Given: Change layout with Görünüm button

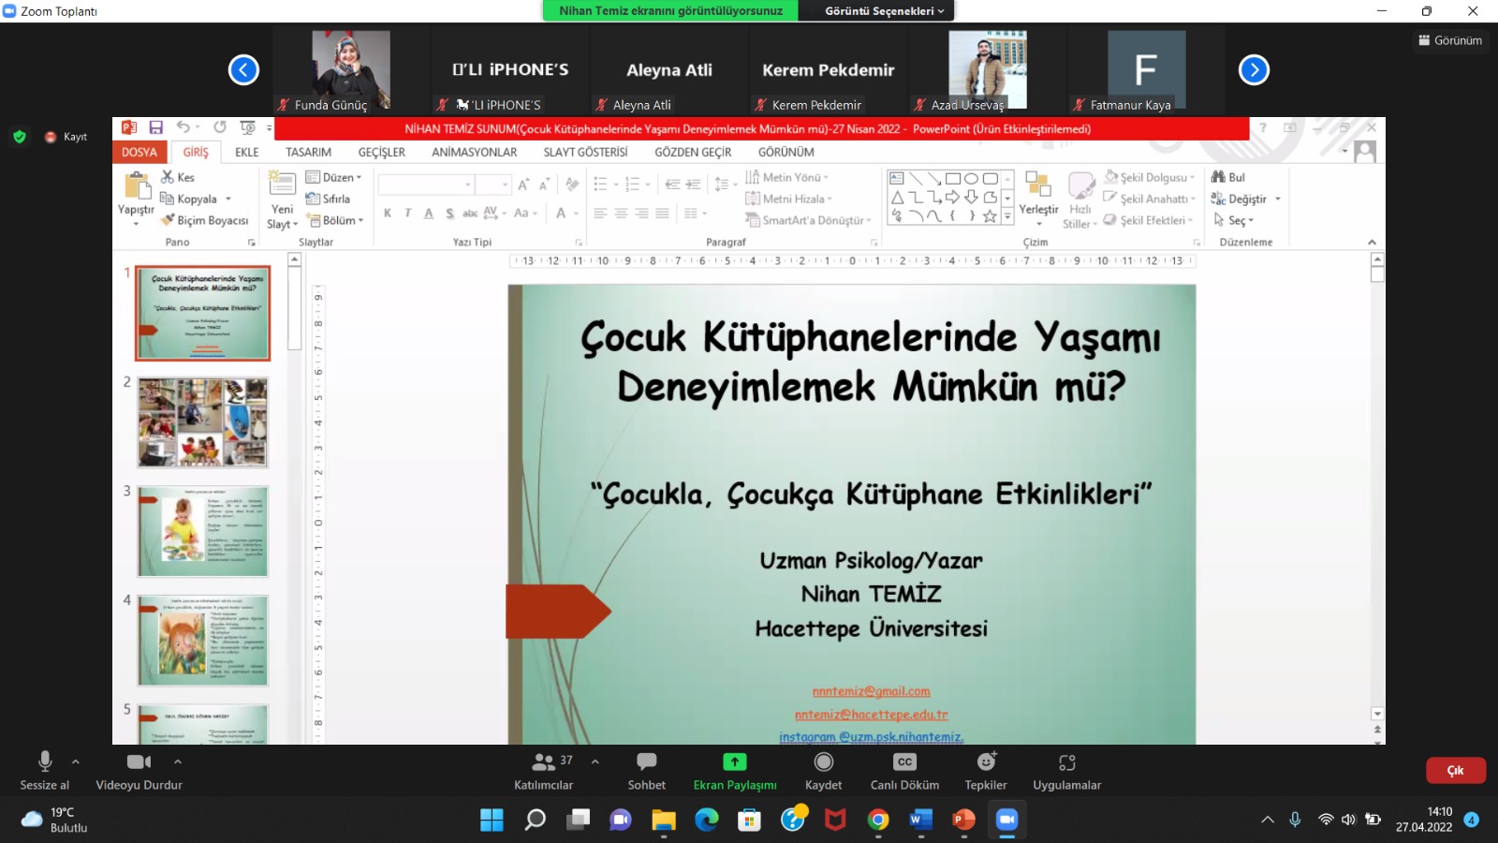Looking at the screenshot, I should coord(1450,40).
